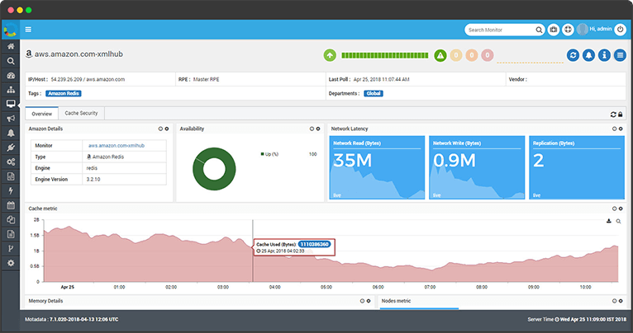Open the blue list actions menu button
The width and height of the screenshot is (633, 333).
(x=620, y=55)
